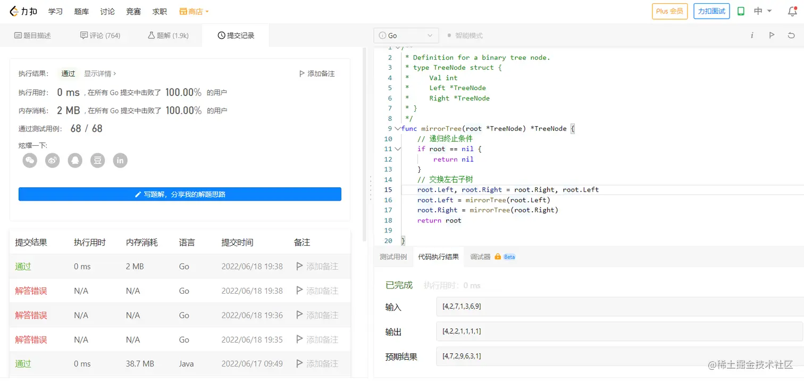Click the 输出 field [4,2,2,1,1,1,1]

point(619,331)
